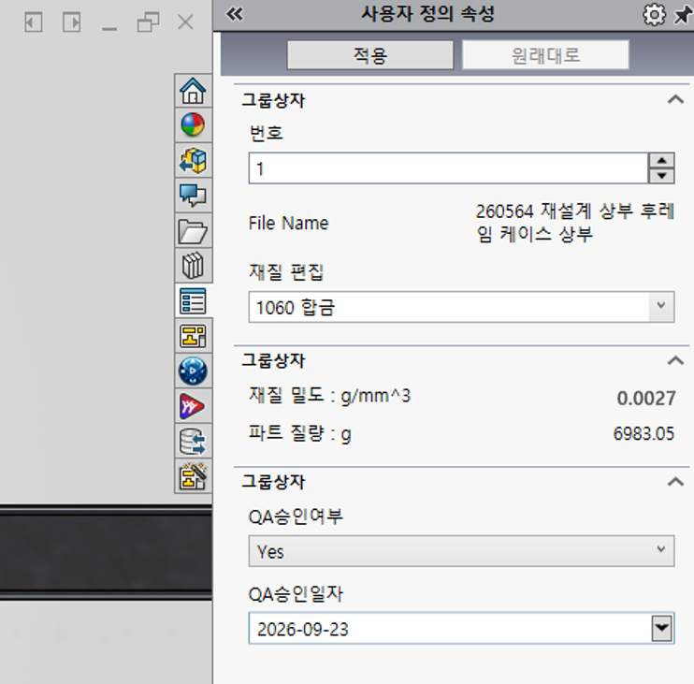Select Custom Properties list tab

pos(193,301)
